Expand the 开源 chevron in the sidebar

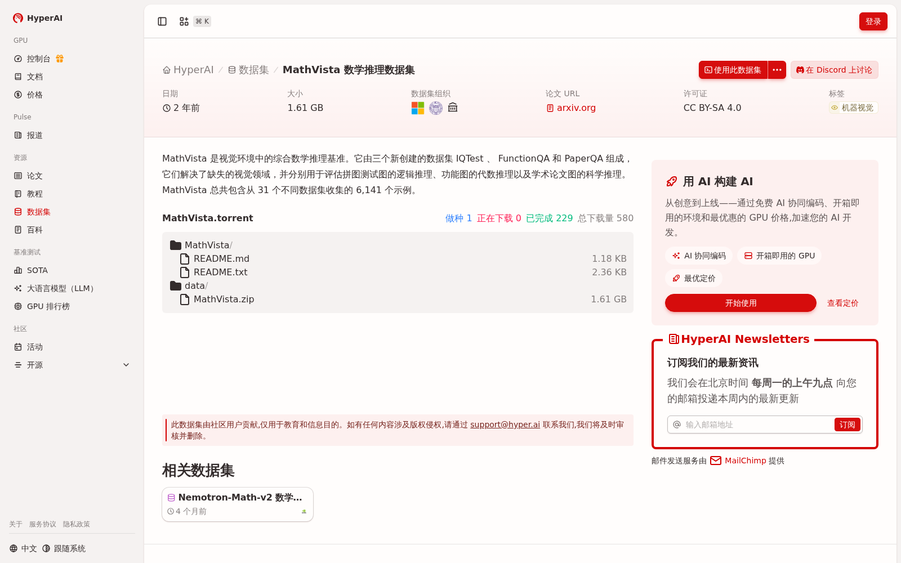click(126, 365)
